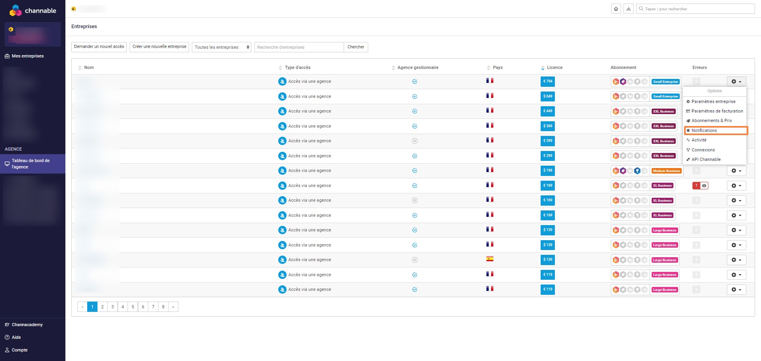The width and height of the screenshot is (761, 361).
Task: Open the gear options for the Medium Business row
Action: 736,171
